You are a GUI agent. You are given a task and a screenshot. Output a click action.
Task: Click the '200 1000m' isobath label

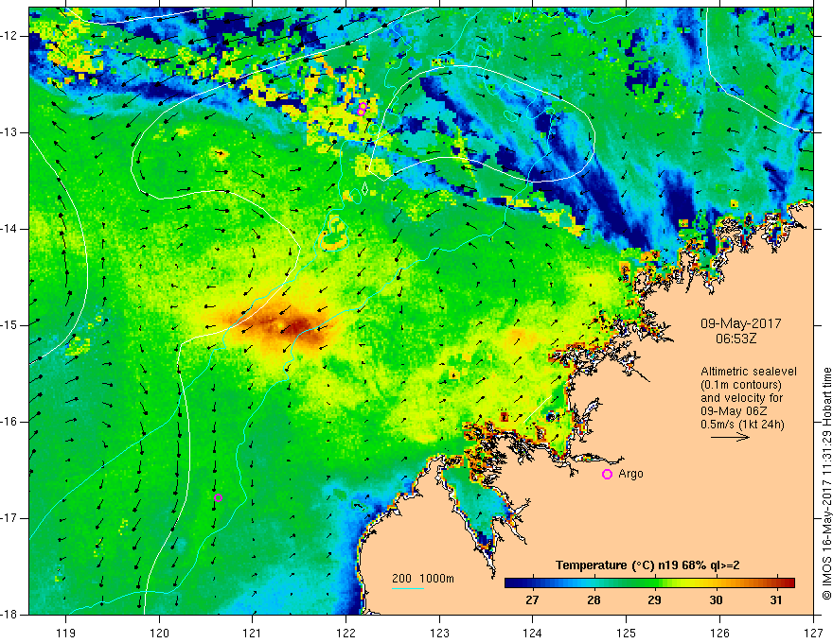click(x=423, y=579)
